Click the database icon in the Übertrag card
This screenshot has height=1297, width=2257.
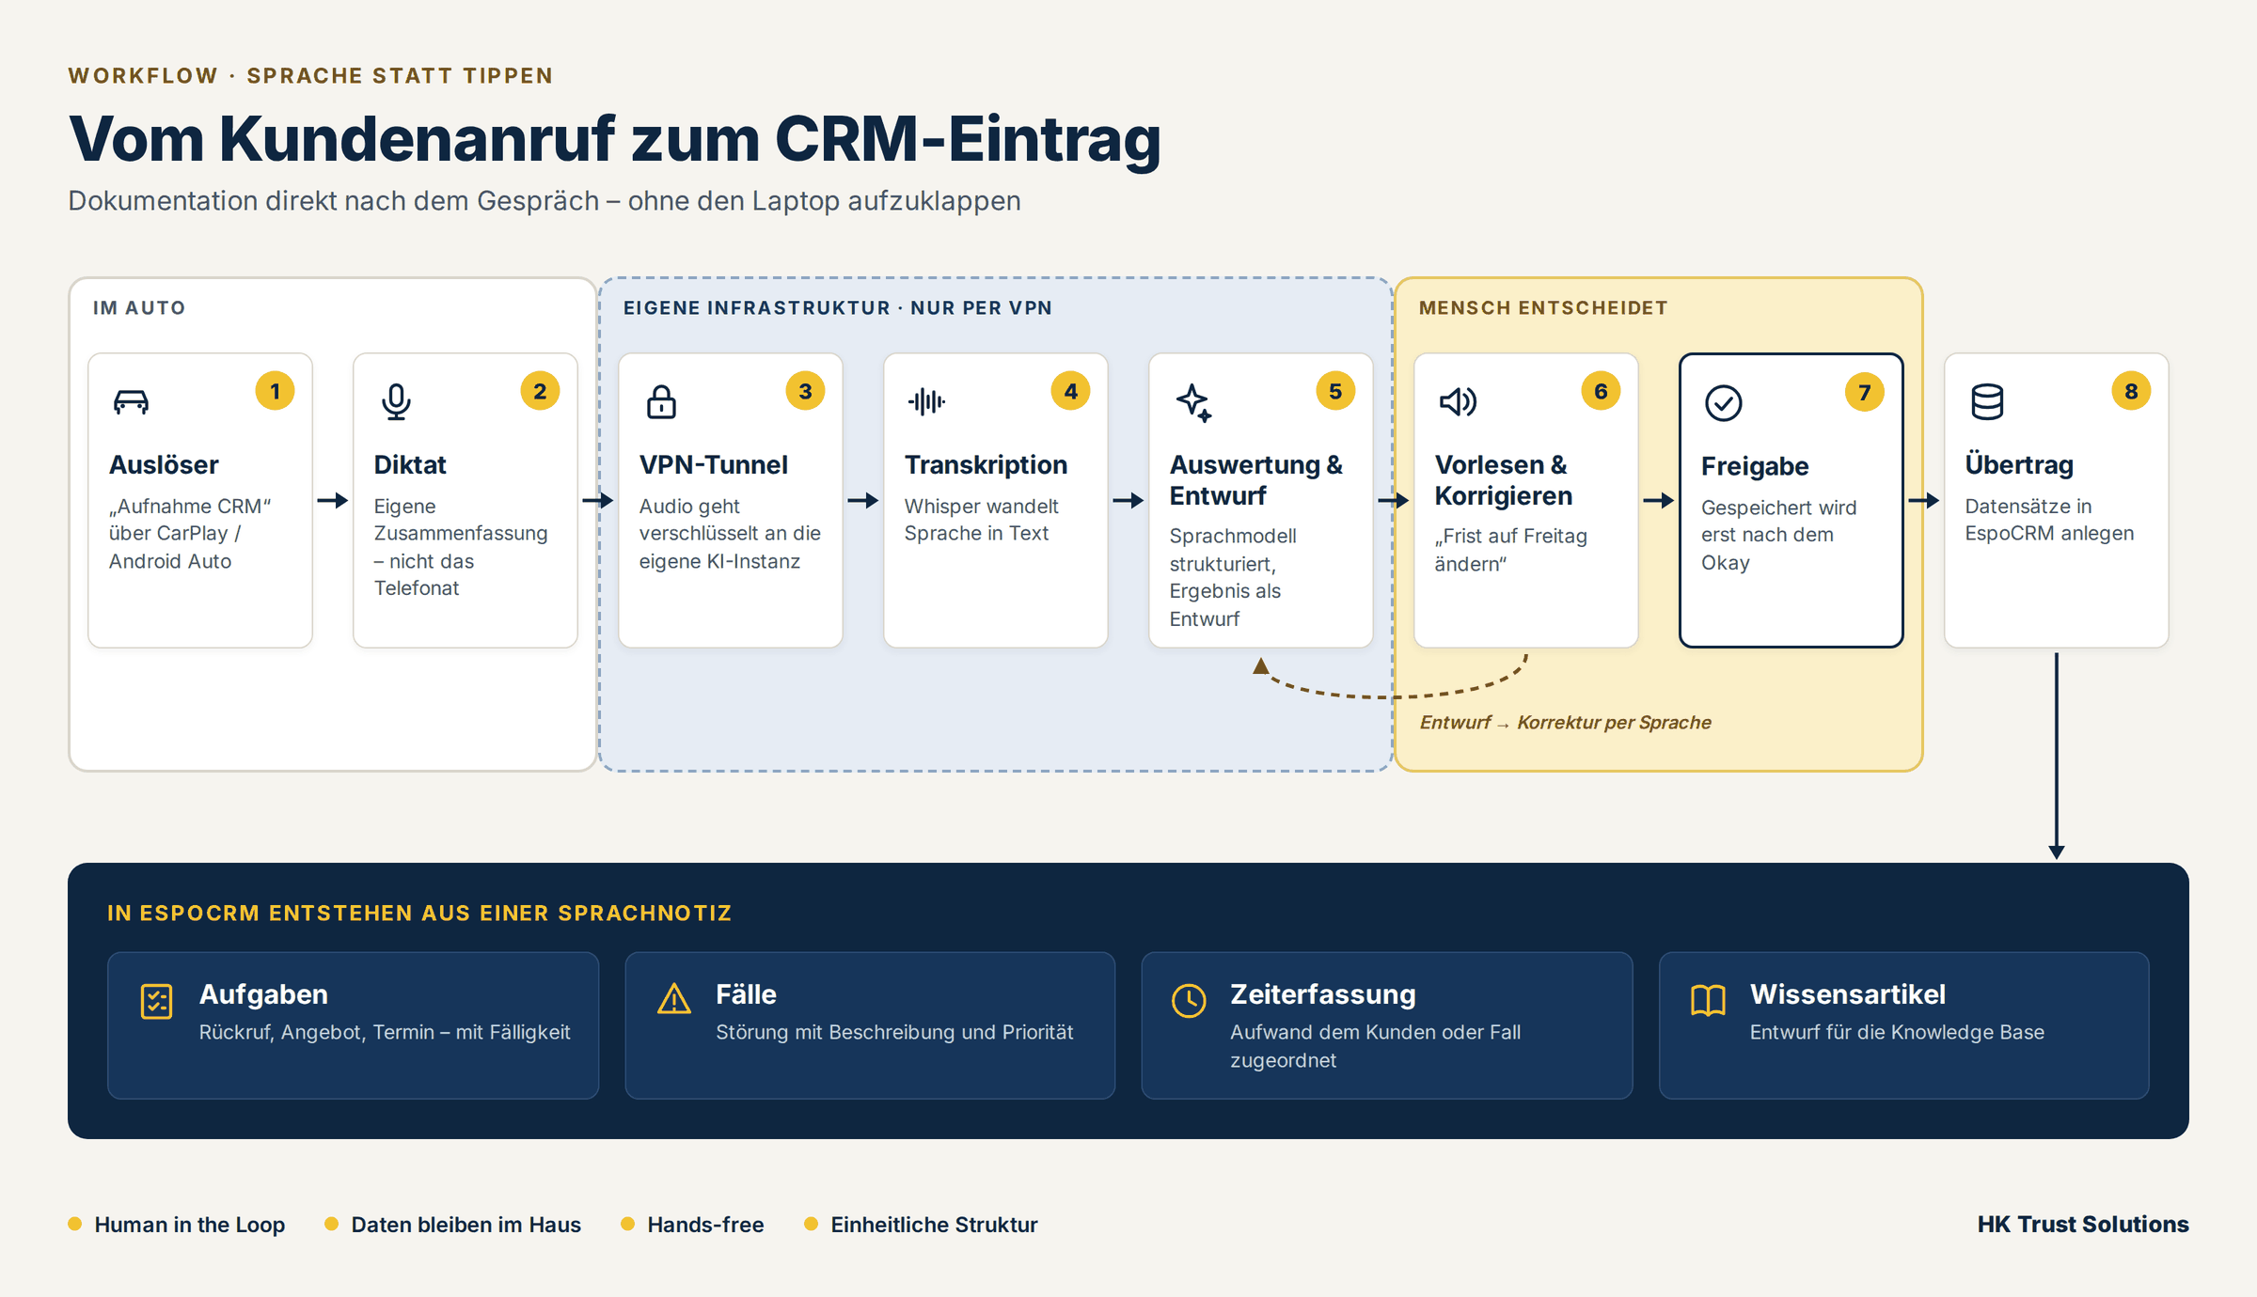tap(1987, 401)
